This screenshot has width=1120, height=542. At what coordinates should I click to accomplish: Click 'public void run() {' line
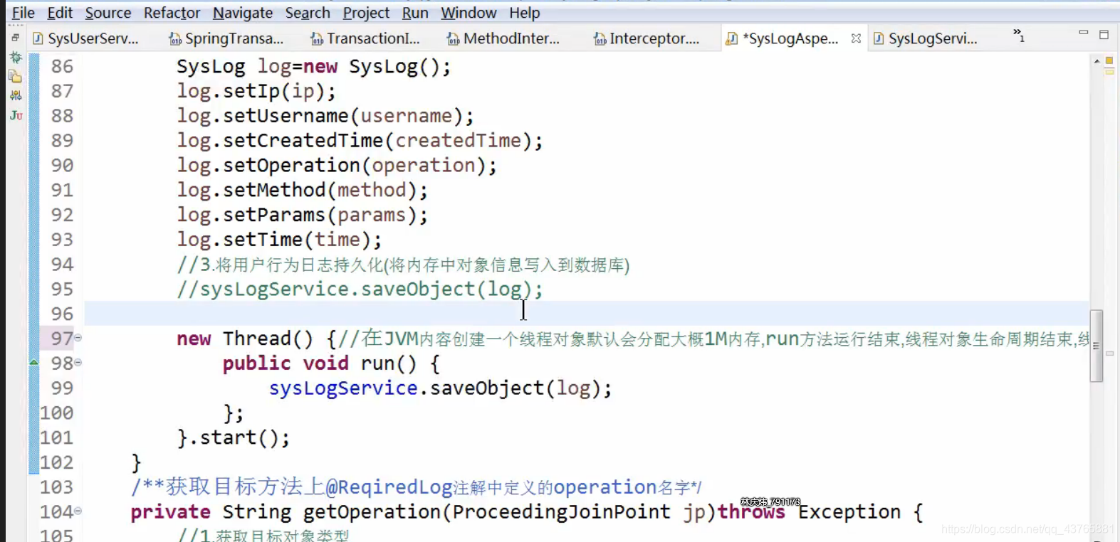point(331,363)
